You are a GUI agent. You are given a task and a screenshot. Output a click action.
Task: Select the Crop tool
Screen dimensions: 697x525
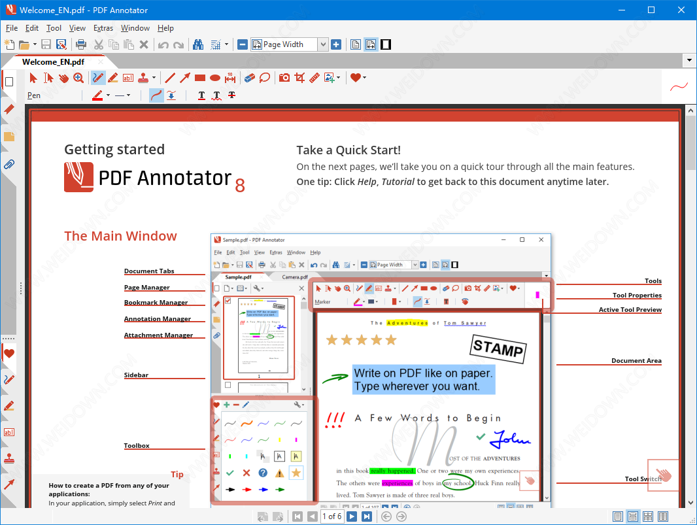(299, 78)
